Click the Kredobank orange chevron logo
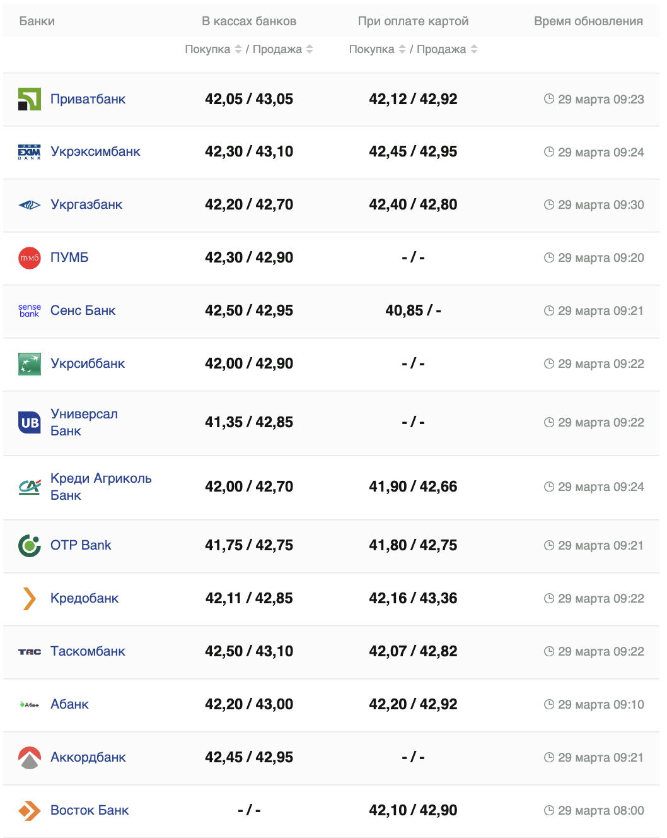Screen dimensions: 667x838 pyautogui.click(x=30, y=599)
